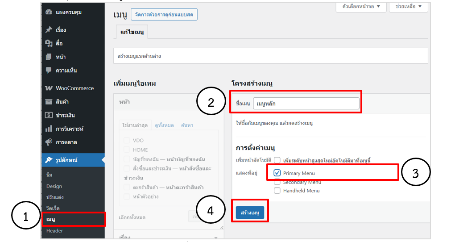Click the Marketing megaphone icon
The height and width of the screenshot is (242, 455).
click(x=49, y=142)
